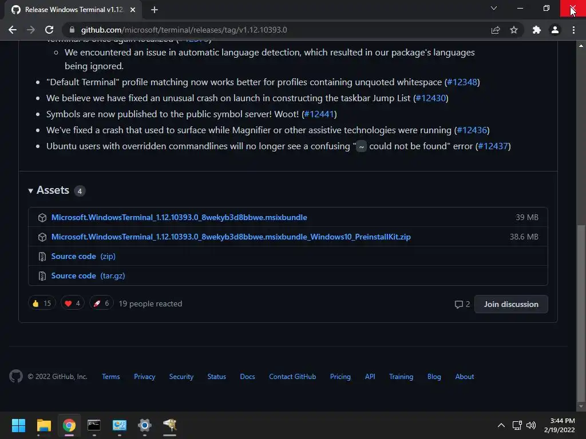The image size is (586, 439).
Task: Click GitHub logo in footer
Action: (x=16, y=376)
